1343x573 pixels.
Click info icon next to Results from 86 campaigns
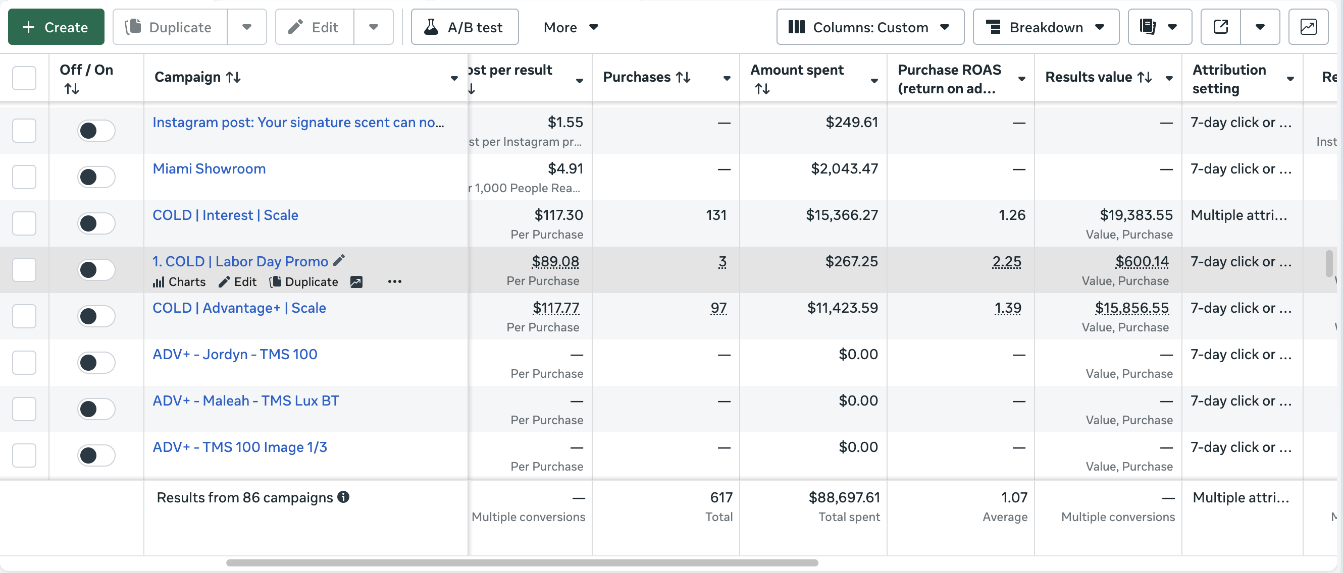point(343,497)
